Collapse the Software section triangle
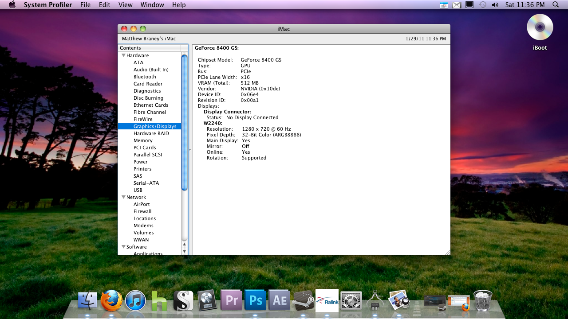568x319 pixels. 123,247
